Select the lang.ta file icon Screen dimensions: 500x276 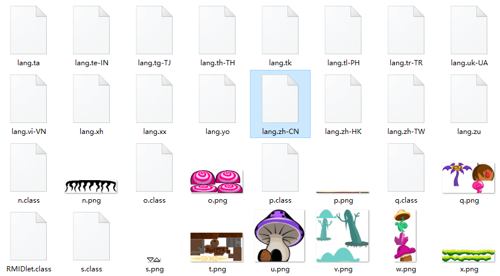pyautogui.click(x=28, y=30)
